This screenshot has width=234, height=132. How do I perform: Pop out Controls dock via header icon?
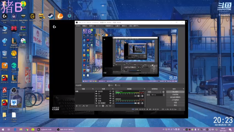[x=183, y=89]
